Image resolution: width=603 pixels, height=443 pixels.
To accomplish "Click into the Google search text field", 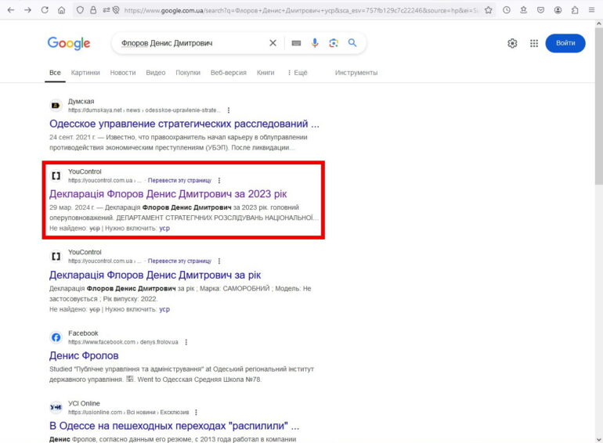I will (x=188, y=43).
